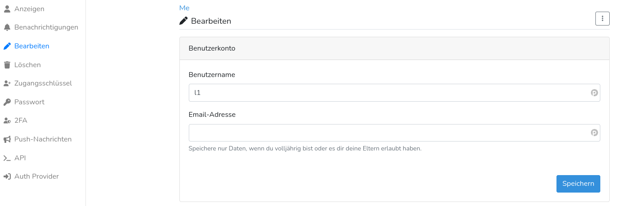
Task: Click the Anzeigen person icon
Action: (x=7, y=9)
